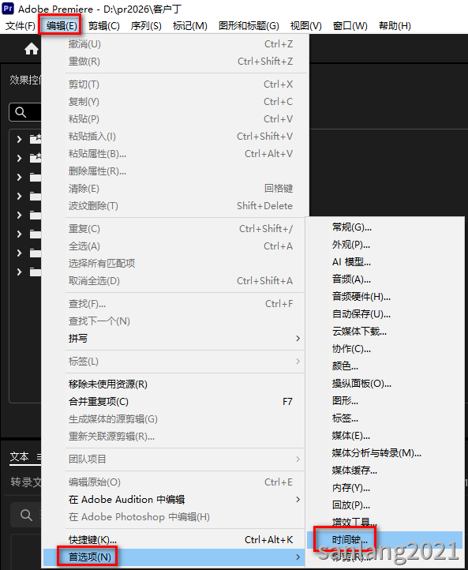Click into the effects panel search field
Screen dimensions: 468x570
tap(24, 112)
